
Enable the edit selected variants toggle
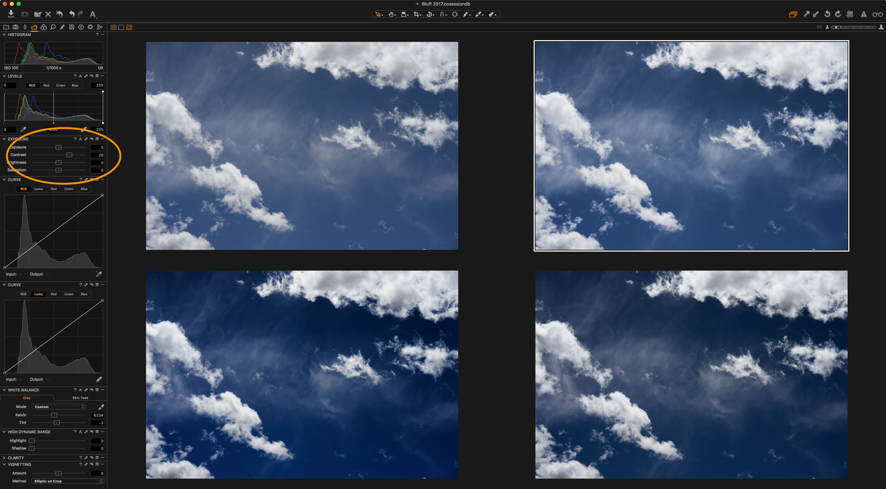(x=793, y=14)
